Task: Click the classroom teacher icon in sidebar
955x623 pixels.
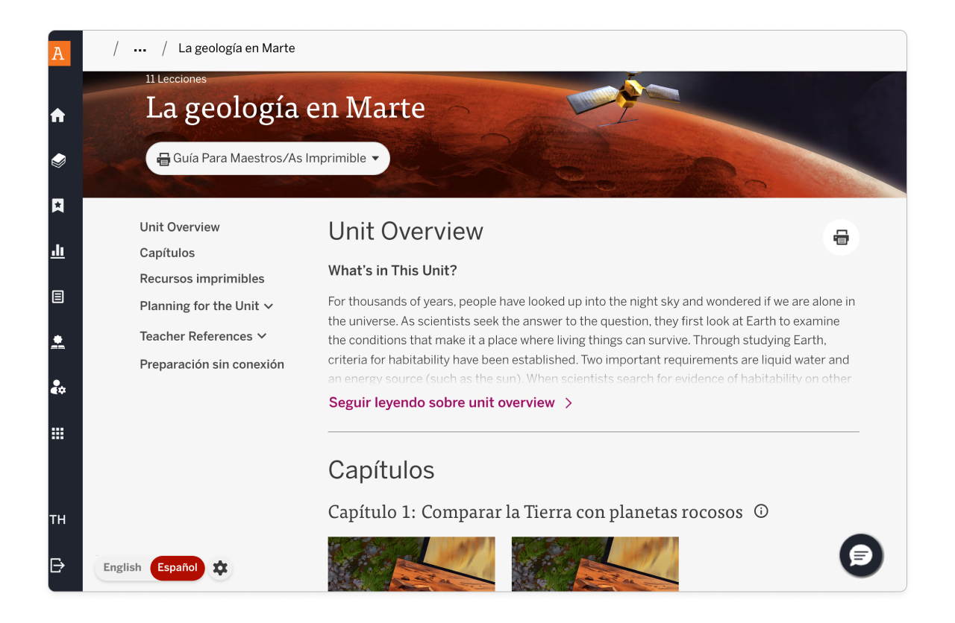Action: 57,342
